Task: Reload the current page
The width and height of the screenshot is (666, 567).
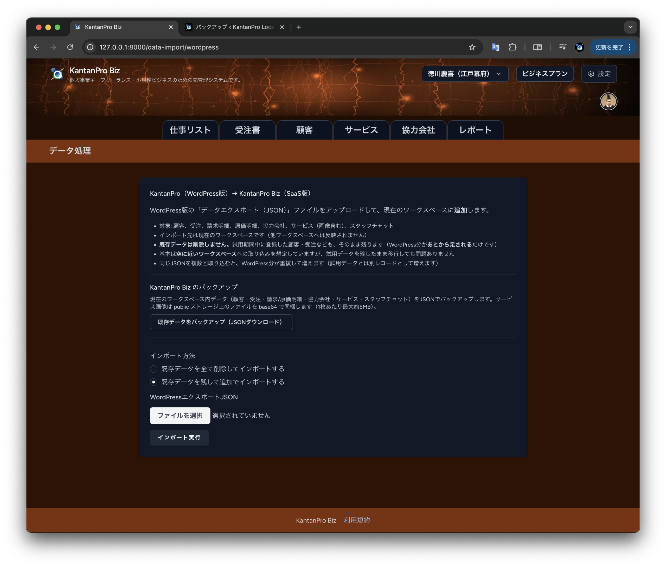Action: pyautogui.click(x=70, y=47)
